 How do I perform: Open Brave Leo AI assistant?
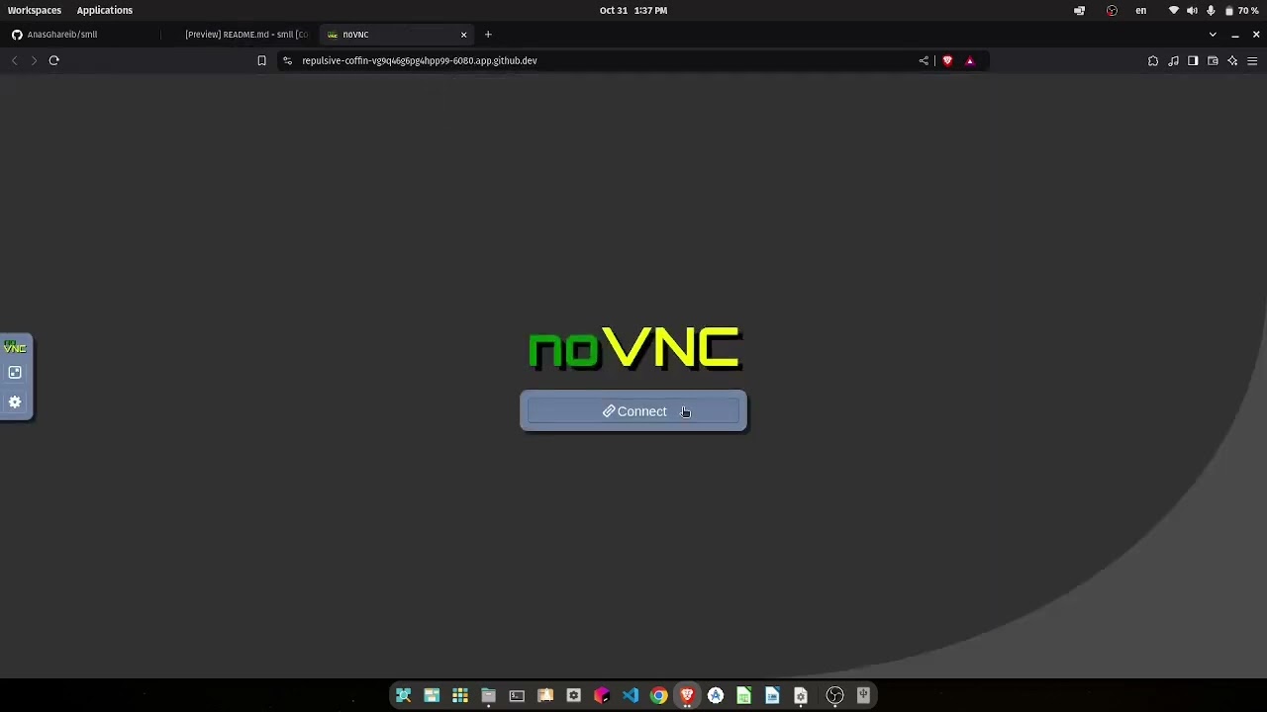[x=1232, y=60]
